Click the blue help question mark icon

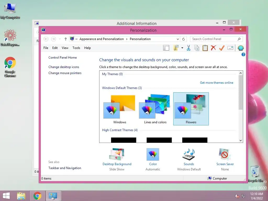[x=243, y=54]
